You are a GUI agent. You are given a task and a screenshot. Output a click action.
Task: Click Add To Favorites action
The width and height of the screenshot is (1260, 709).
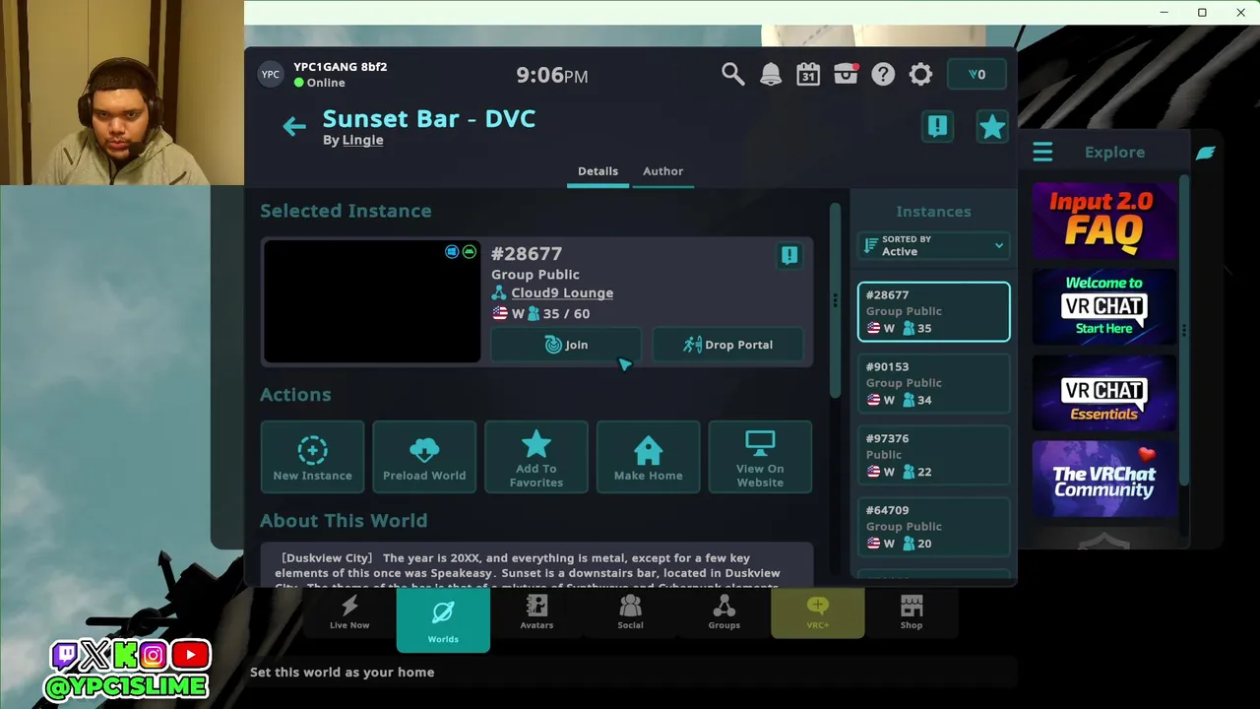click(x=536, y=457)
